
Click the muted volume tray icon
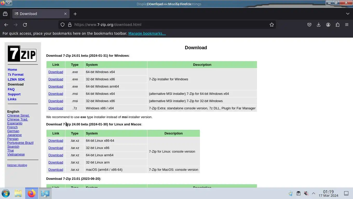(306, 193)
